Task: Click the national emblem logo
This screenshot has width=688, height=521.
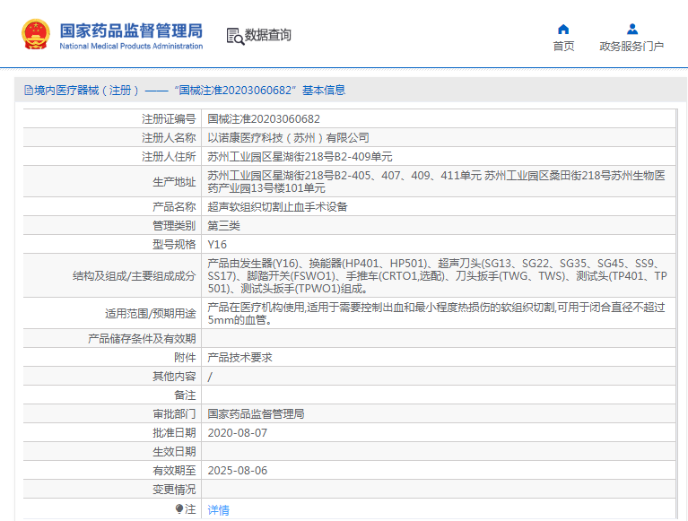Action: click(x=36, y=34)
